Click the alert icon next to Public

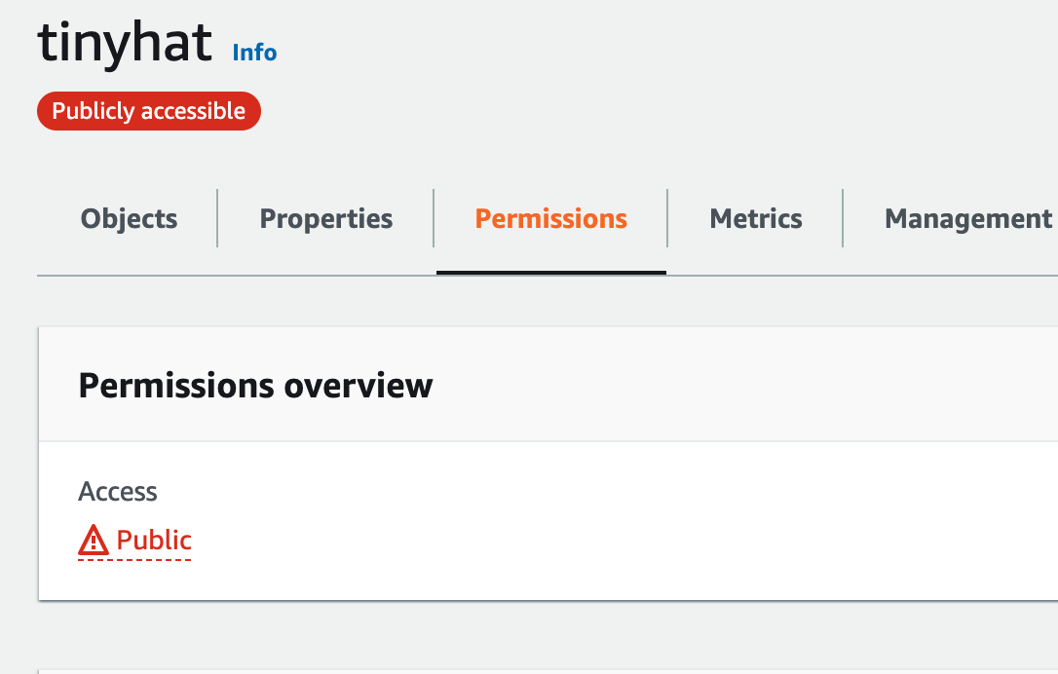point(94,540)
